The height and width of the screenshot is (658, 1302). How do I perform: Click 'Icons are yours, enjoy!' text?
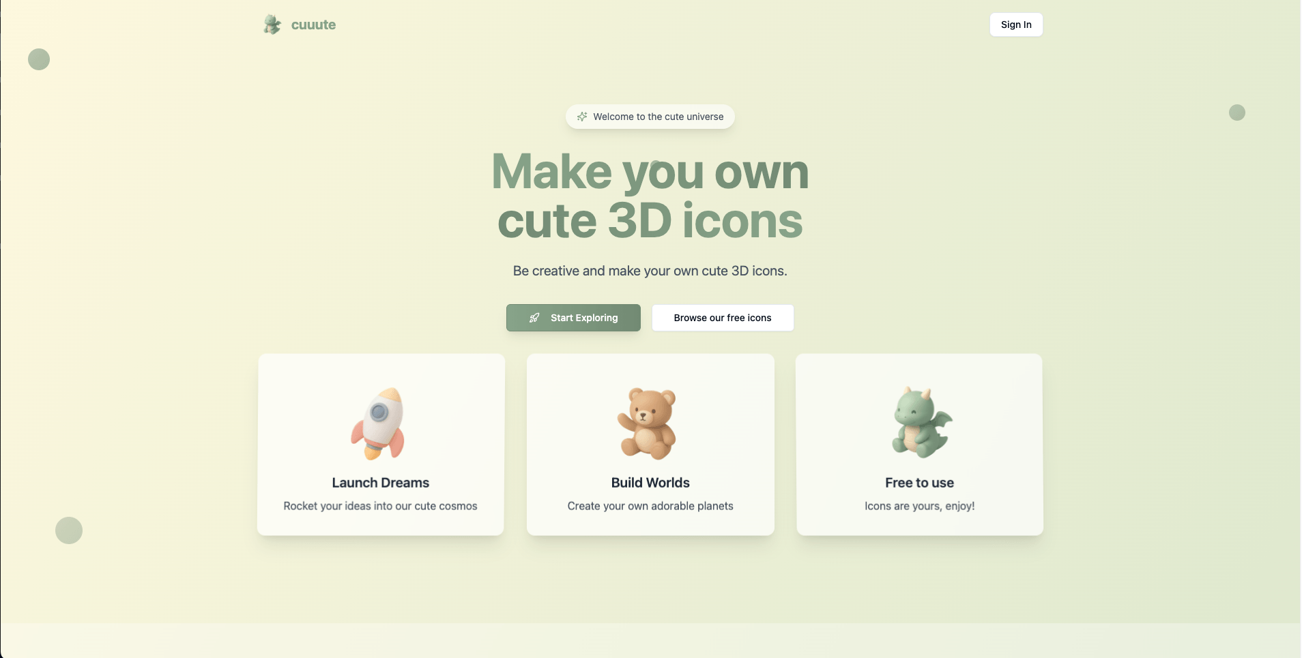(919, 506)
